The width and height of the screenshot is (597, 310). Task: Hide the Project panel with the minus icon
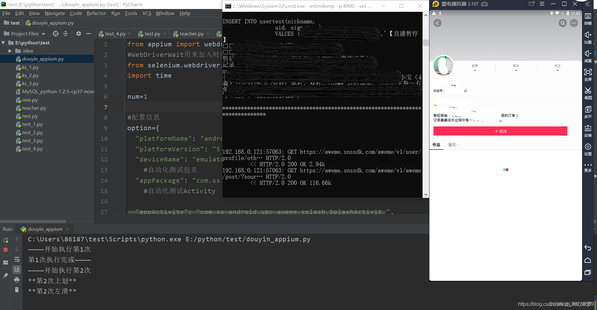pos(89,34)
